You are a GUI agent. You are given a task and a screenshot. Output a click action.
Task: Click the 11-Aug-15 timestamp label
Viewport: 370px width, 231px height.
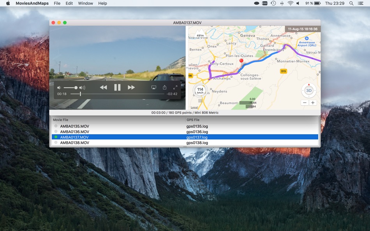[x=303, y=29]
